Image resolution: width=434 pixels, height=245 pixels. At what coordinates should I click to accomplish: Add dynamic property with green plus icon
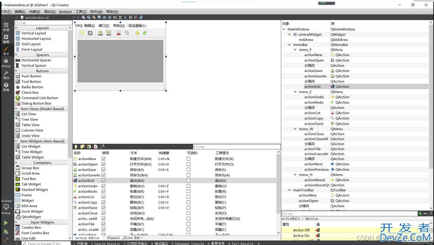420,214
